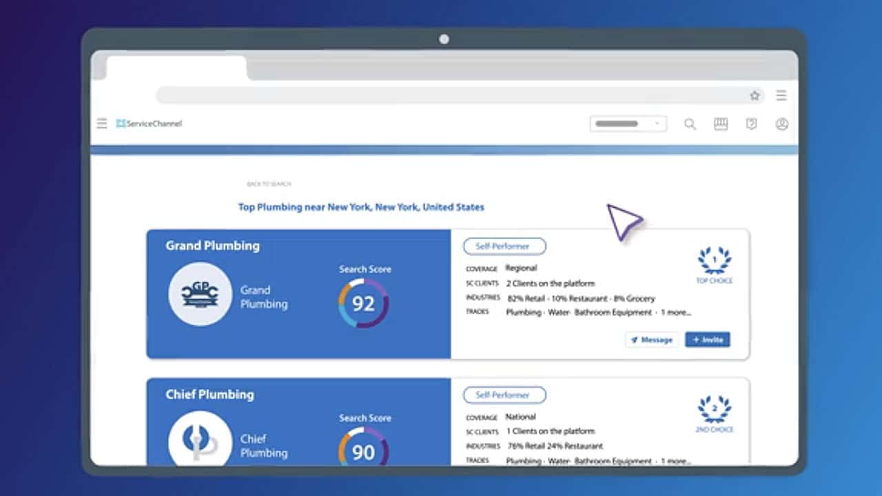
Task: Open the user profile account icon
Action: click(782, 124)
